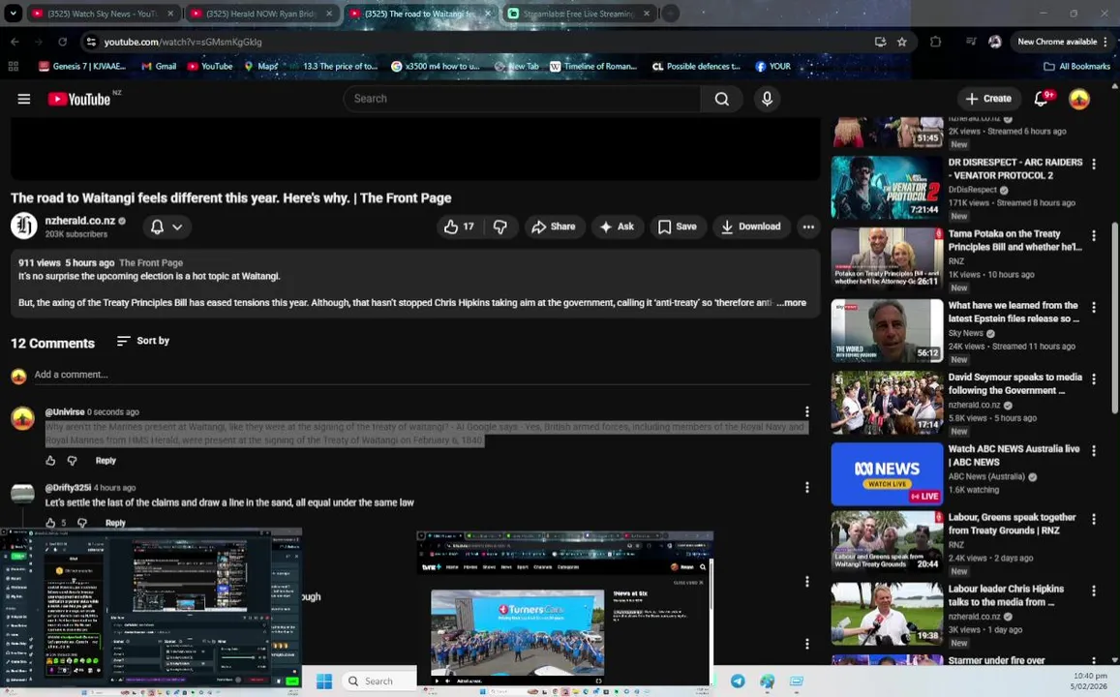Open the nzherald.co.nz channel name link
This screenshot has height=697, width=1120.
[80, 221]
